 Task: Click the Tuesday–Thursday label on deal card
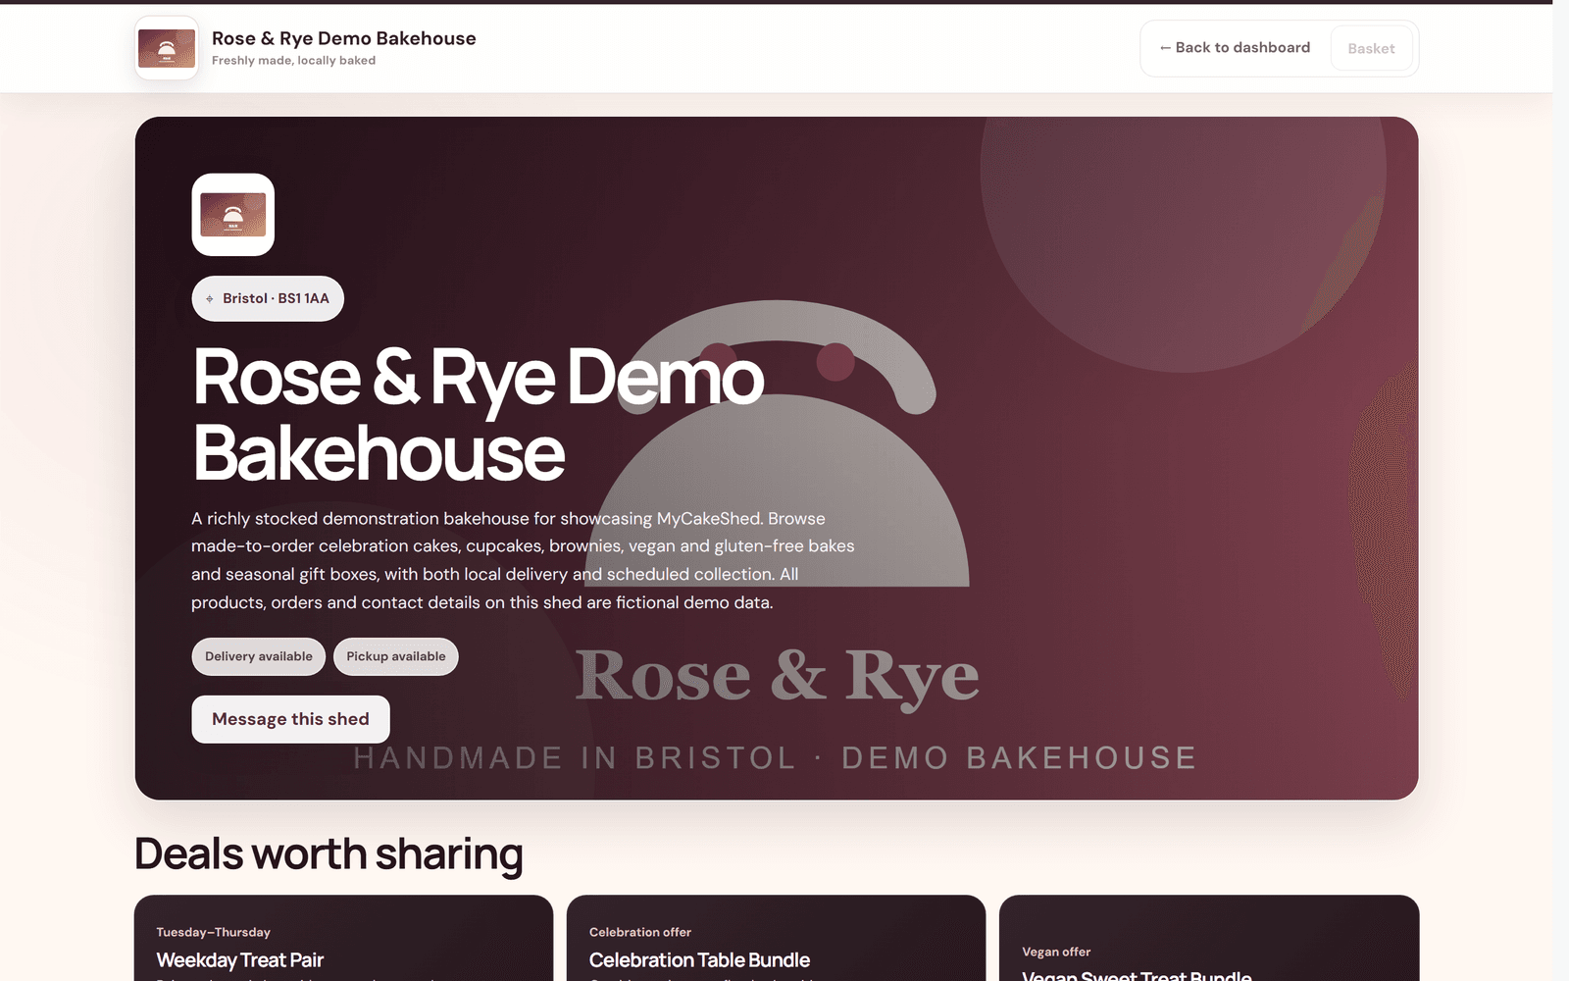click(213, 932)
